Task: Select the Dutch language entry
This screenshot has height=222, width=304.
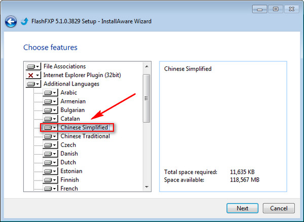Action: (68, 162)
